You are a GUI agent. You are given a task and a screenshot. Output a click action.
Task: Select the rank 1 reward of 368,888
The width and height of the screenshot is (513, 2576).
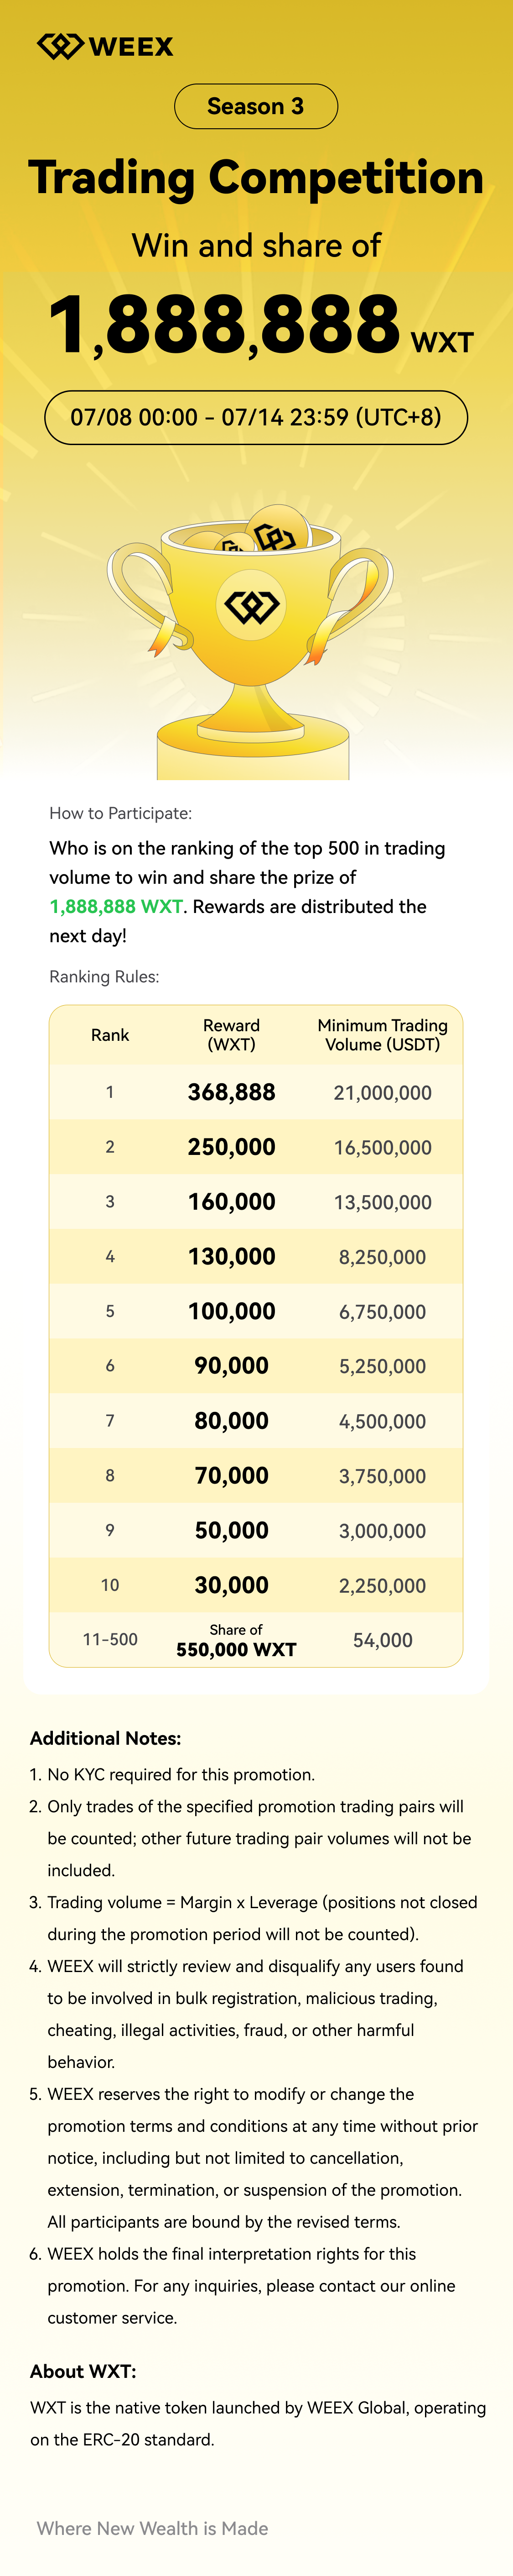click(232, 1092)
